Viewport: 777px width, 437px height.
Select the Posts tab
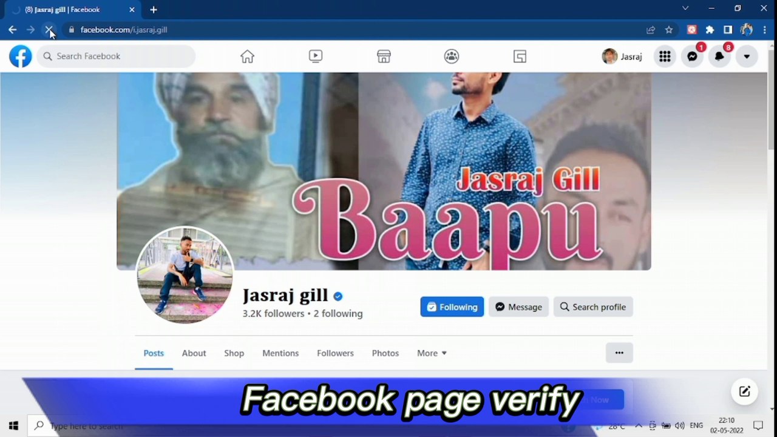[154, 353]
